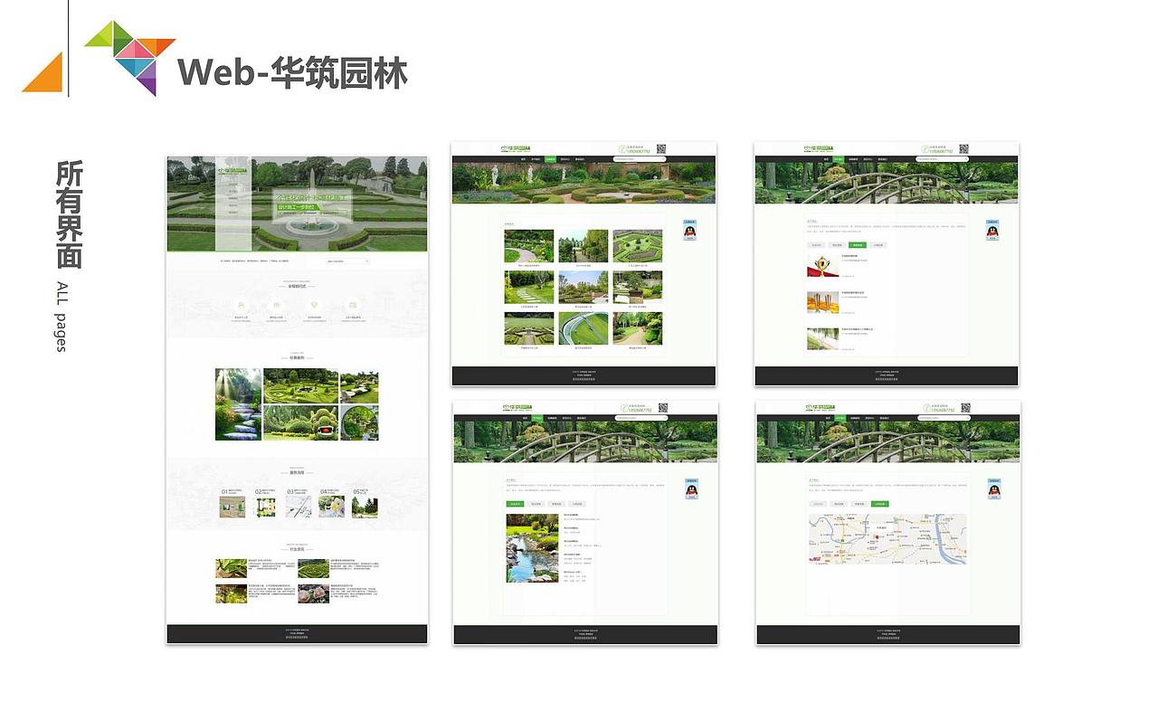1158x721 pixels.
Task: Click QR code on pond photo page header
Action: pos(662,408)
